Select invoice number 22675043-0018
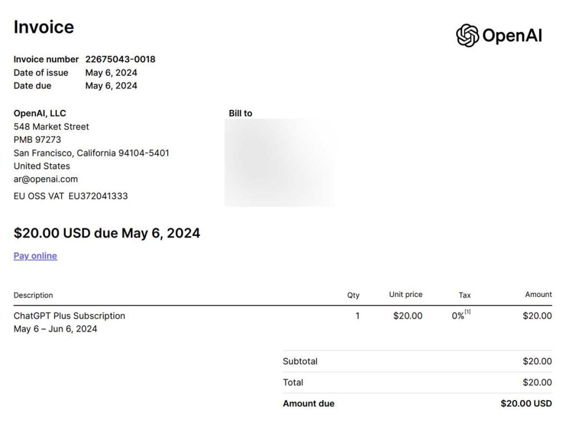 click(x=120, y=59)
